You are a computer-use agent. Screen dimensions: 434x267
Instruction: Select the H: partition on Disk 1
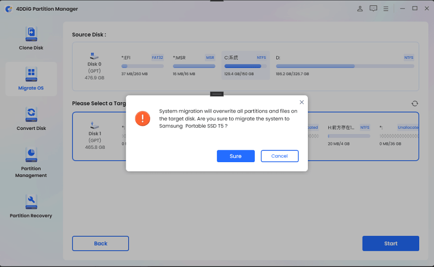pos(349,136)
